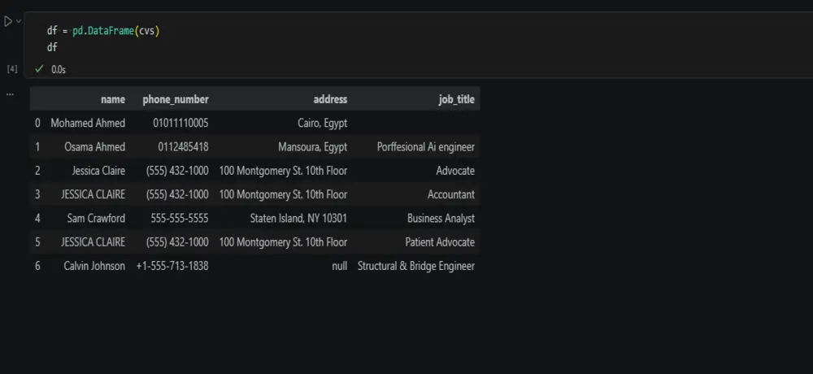Click the green success checkmark icon
The image size is (813, 374).
click(x=39, y=68)
